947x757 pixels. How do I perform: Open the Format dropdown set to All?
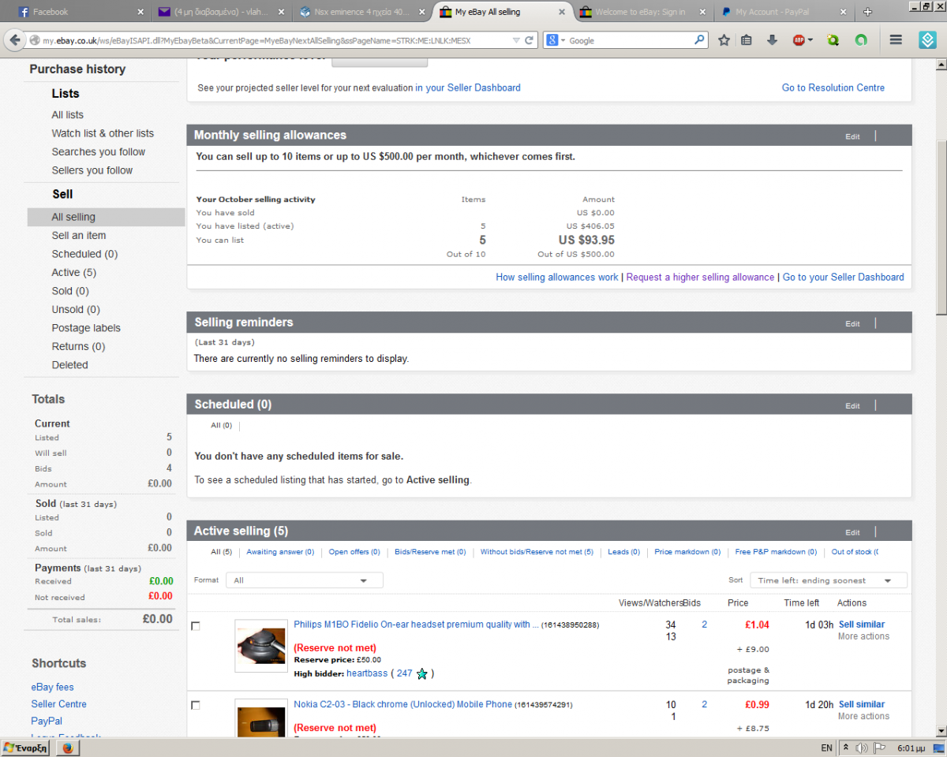click(305, 580)
